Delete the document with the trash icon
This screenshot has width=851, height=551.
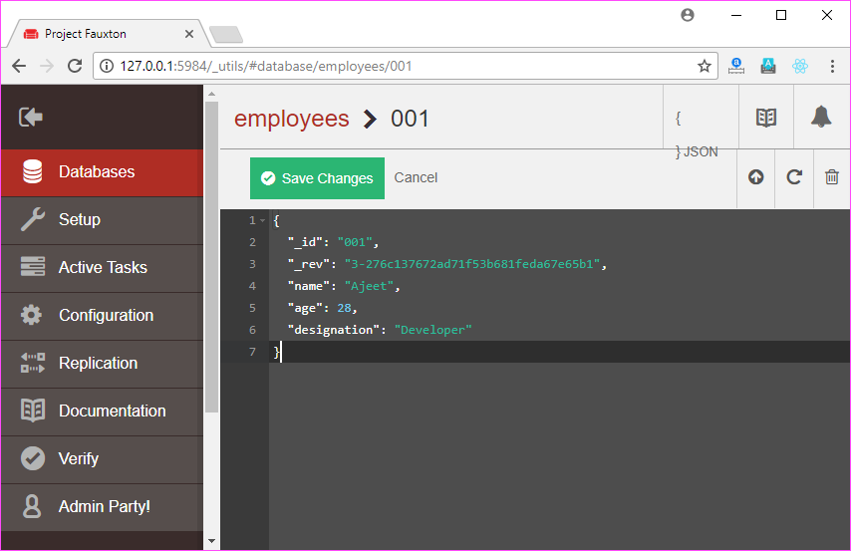831,177
